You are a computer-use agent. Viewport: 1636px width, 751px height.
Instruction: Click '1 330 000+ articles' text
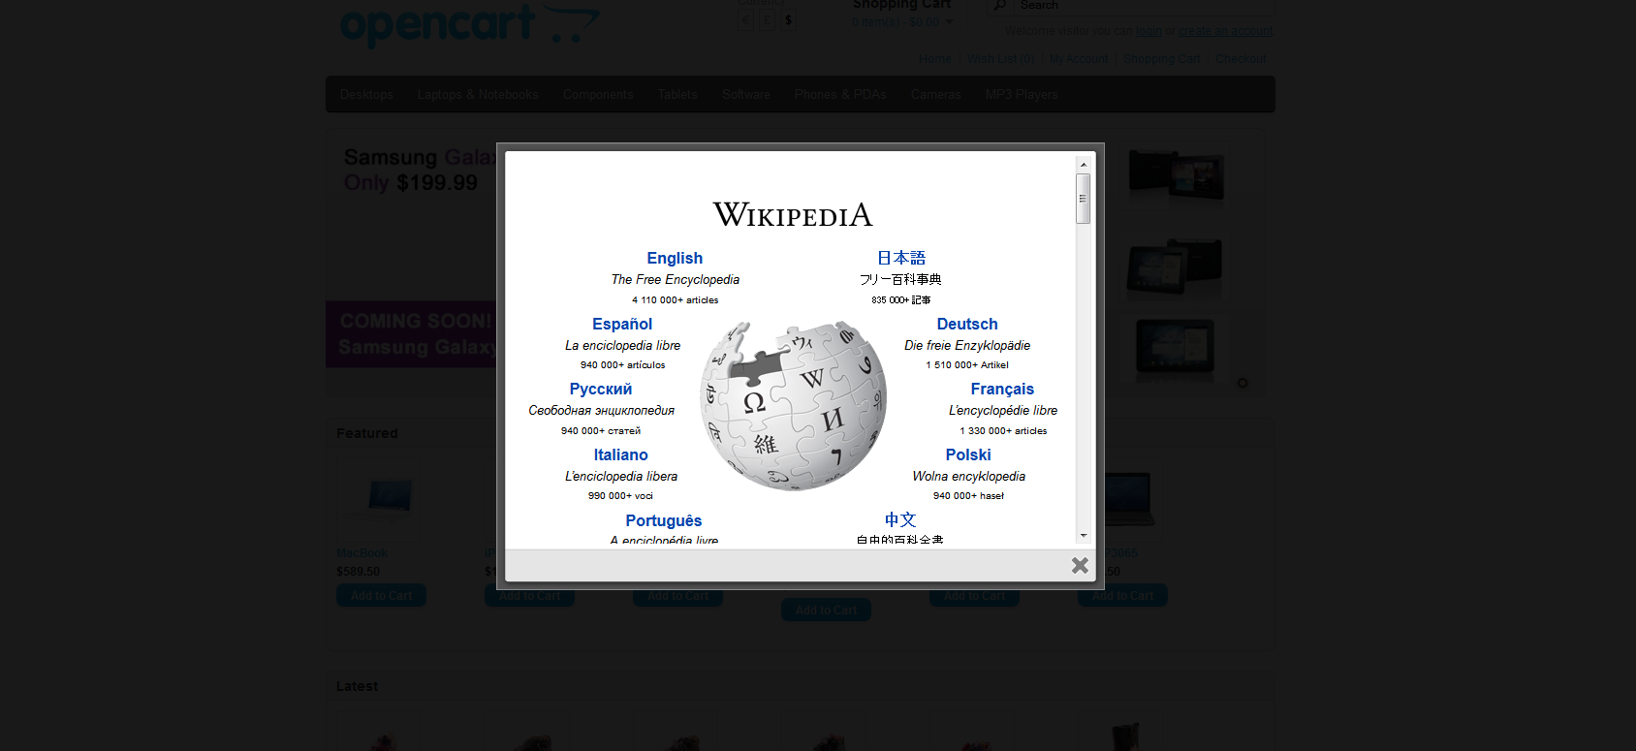(x=1002, y=431)
